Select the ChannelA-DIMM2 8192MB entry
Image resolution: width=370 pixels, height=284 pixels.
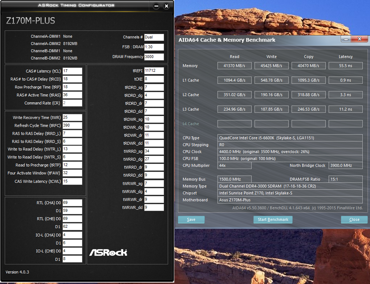pos(54,44)
